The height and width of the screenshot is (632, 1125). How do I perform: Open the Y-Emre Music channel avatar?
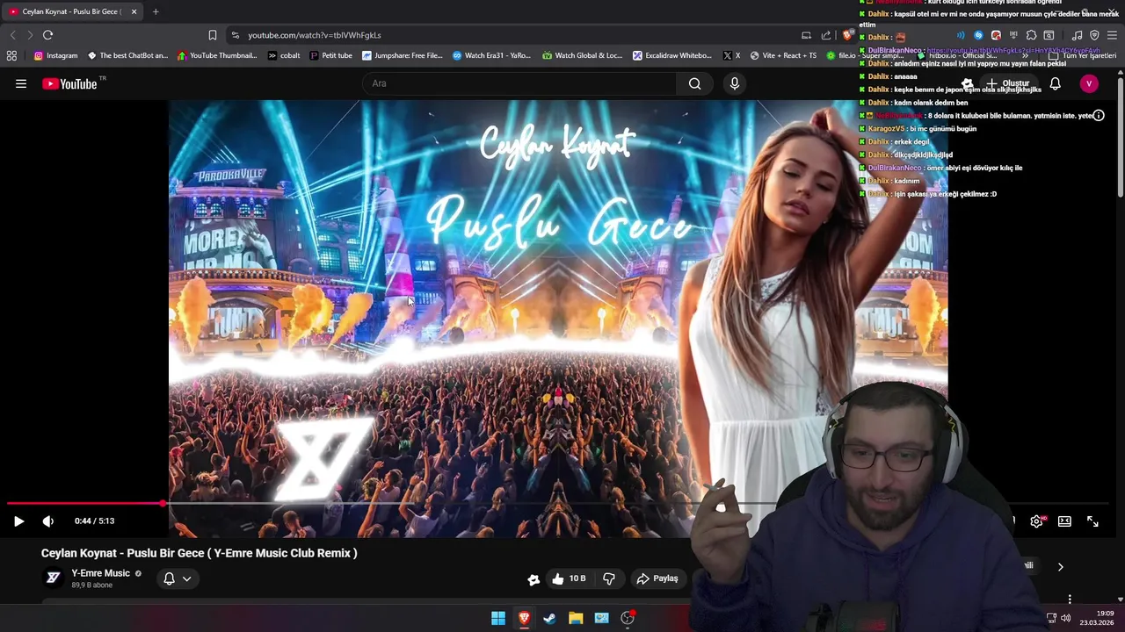click(x=53, y=578)
